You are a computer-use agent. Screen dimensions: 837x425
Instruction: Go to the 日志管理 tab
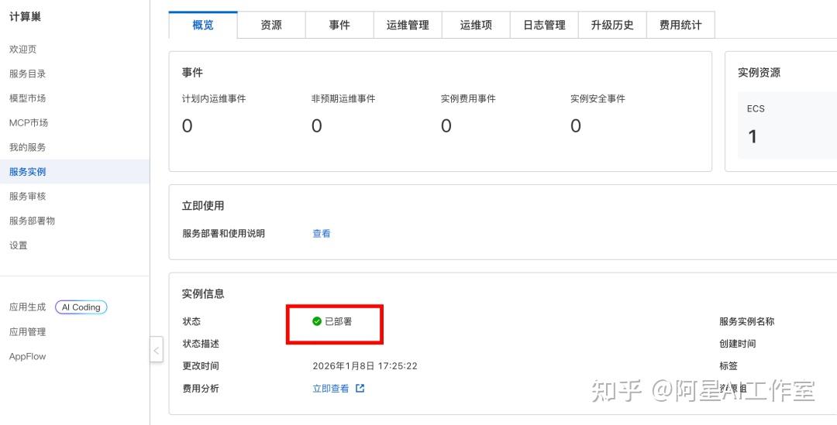click(x=544, y=25)
